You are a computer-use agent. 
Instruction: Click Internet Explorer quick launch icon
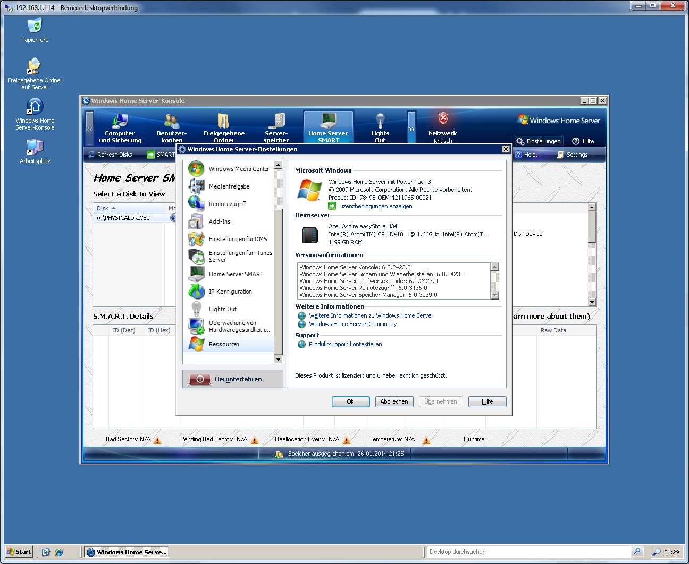[x=59, y=552]
